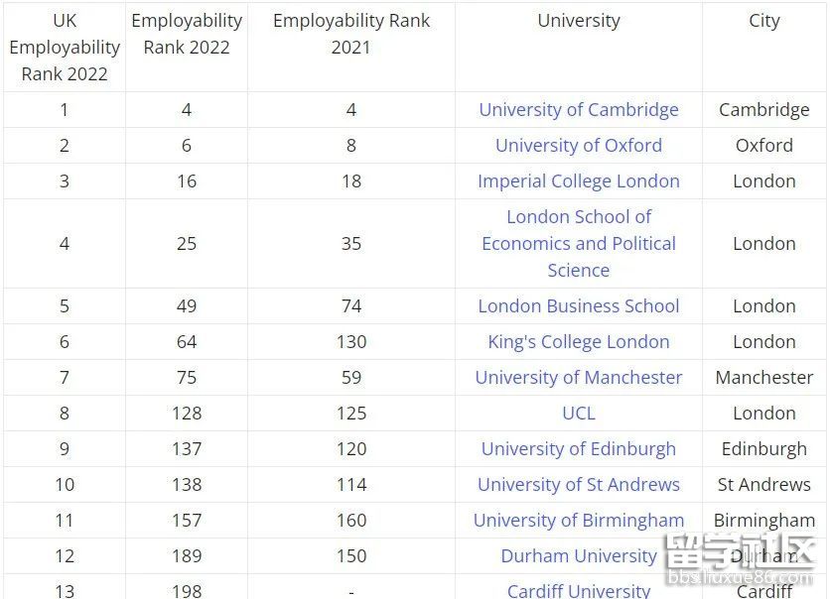The width and height of the screenshot is (830, 599).
Task: Open the Durham University link
Action: pyautogui.click(x=579, y=555)
